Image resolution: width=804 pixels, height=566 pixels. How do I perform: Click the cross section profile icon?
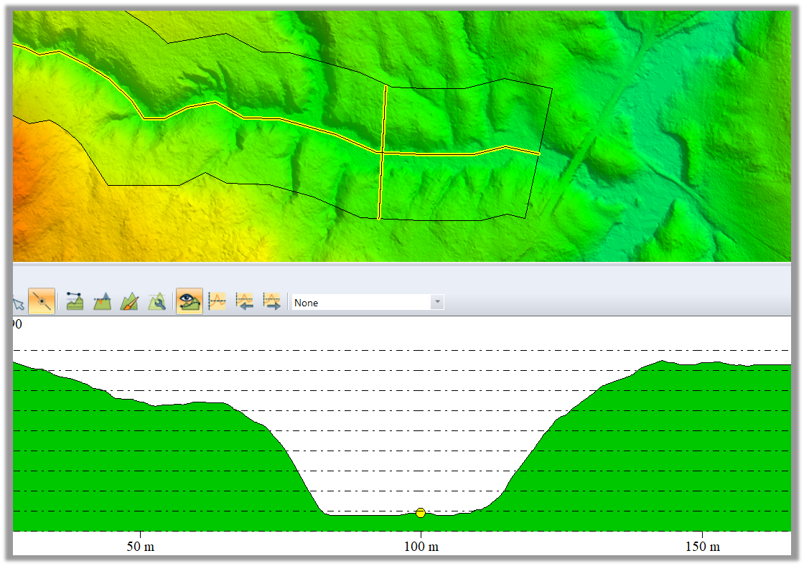218,302
